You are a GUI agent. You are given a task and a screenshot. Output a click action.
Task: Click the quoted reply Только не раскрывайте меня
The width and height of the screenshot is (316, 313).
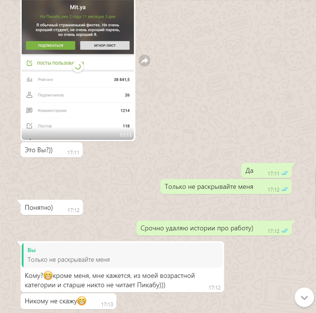(x=122, y=255)
